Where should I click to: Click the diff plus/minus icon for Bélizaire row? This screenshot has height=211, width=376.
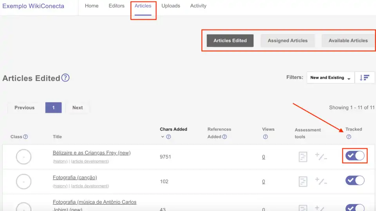pyautogui.click(x=321, y=157)
